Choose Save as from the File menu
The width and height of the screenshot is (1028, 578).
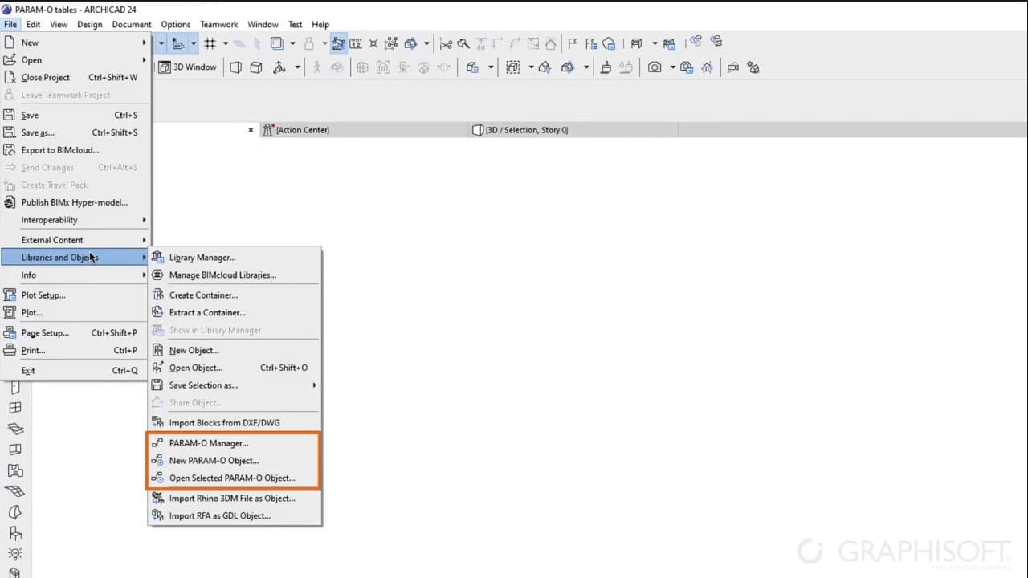point(75,133)
